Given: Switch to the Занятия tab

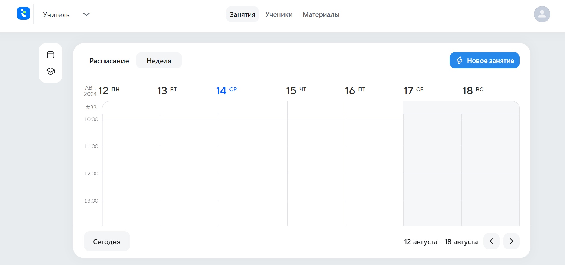Looking at the screenshot, I should pyautogui.click(x=242, y=14).
